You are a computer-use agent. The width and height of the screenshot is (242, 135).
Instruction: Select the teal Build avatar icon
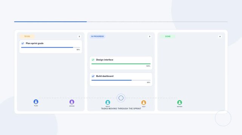coord(108,102)
